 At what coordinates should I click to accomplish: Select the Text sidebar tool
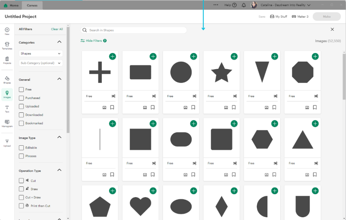[x=7, y=109]
